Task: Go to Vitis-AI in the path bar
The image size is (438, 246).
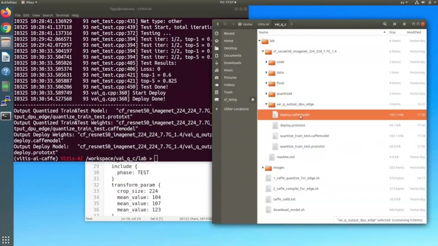Action: (263, 24)
